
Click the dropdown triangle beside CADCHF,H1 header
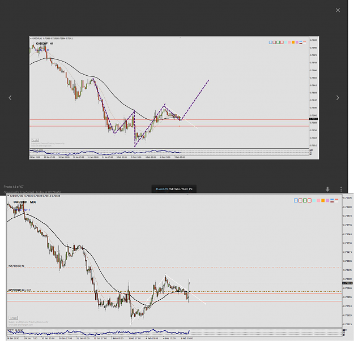coord(31,38)
